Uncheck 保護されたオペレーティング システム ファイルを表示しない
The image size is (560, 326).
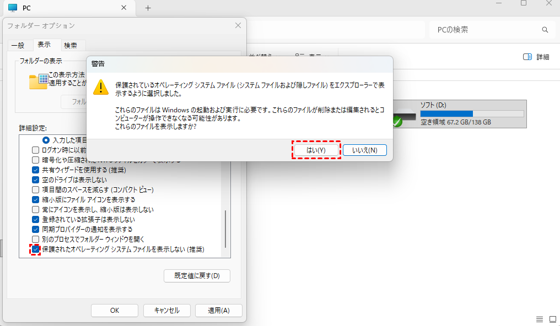click(36, 249)
